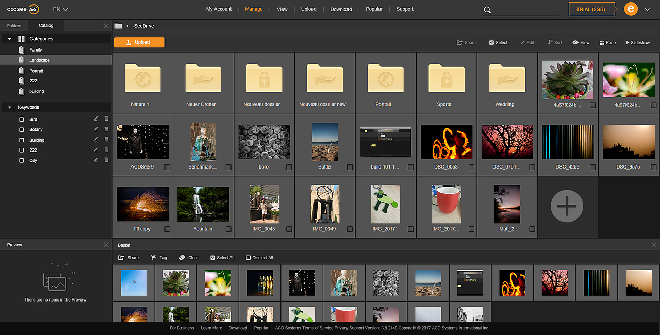660x335 pixels.
Task: Tick the checkbox on ACDSee 9 thumbnail
Action: click(x=168, y=167)
